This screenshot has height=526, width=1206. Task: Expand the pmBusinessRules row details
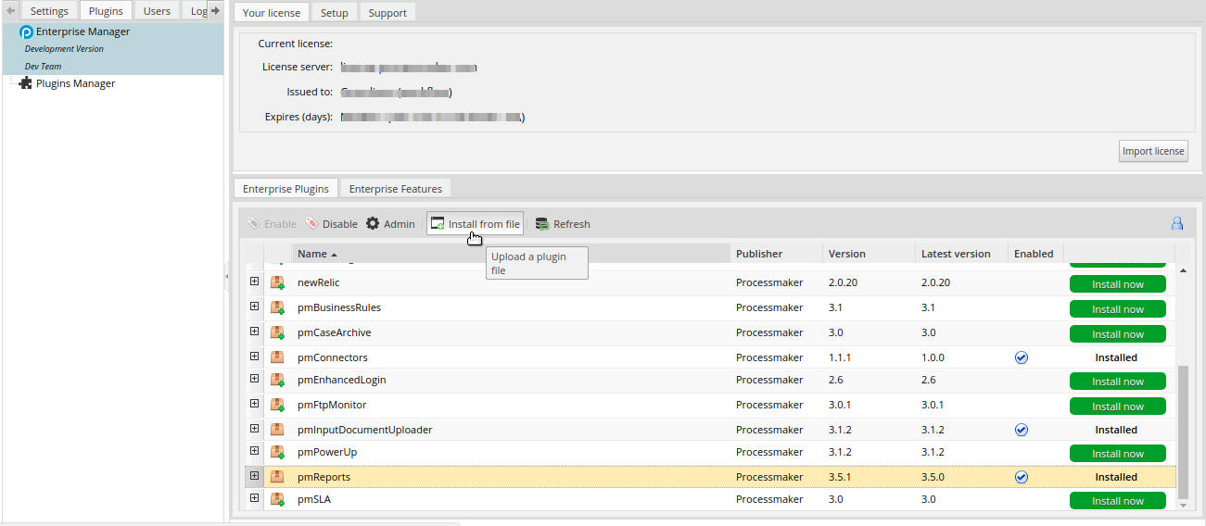tap(255, 307)
